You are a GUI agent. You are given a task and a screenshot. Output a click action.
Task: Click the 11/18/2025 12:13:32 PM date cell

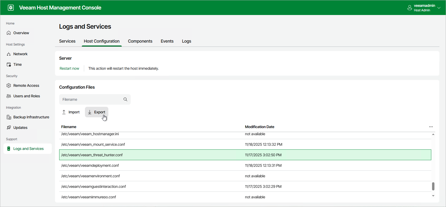(263, 144)
